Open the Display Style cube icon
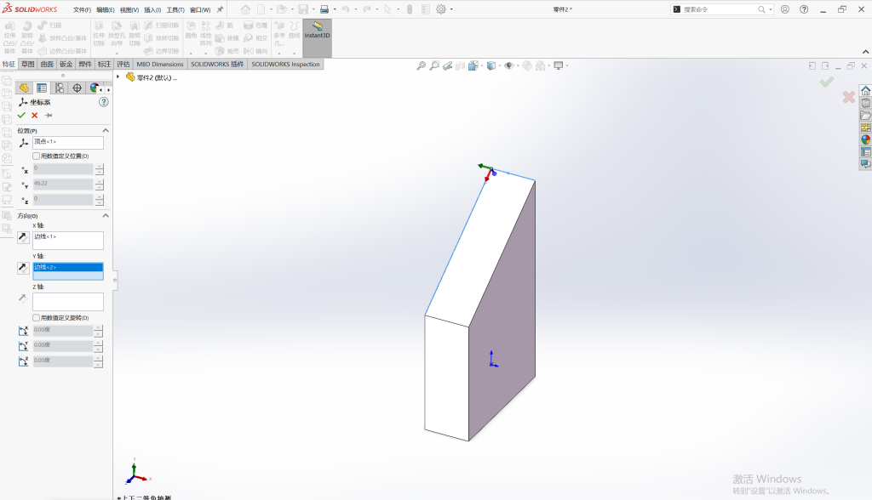 coord(491,65)
